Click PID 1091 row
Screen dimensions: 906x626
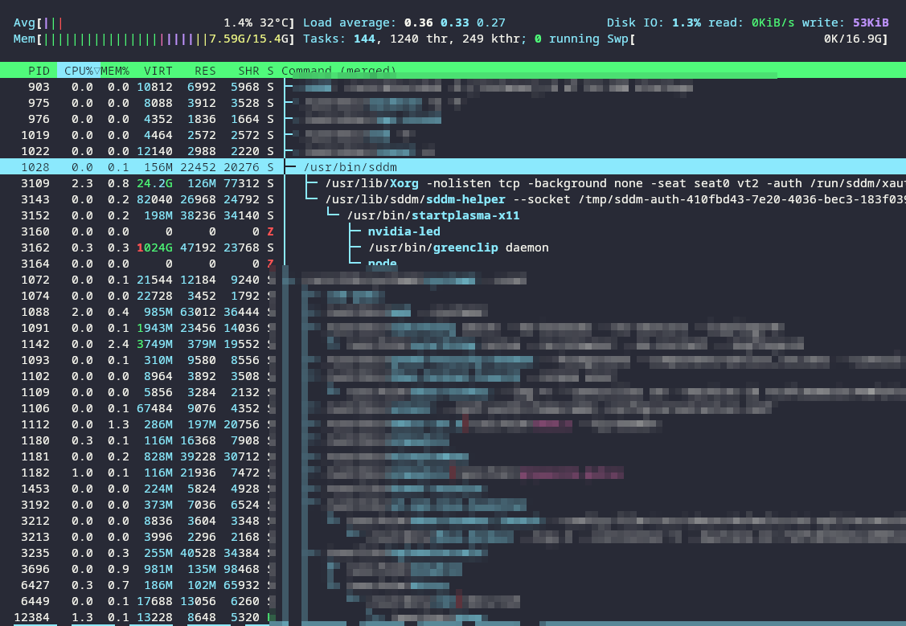pyautogui.click(x=453, y=328)
